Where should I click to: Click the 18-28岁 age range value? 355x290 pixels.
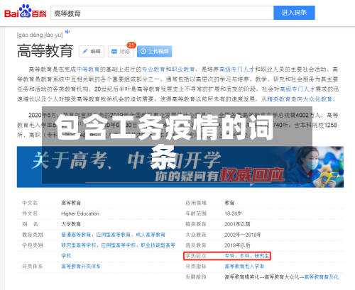[x=234, y=213]
